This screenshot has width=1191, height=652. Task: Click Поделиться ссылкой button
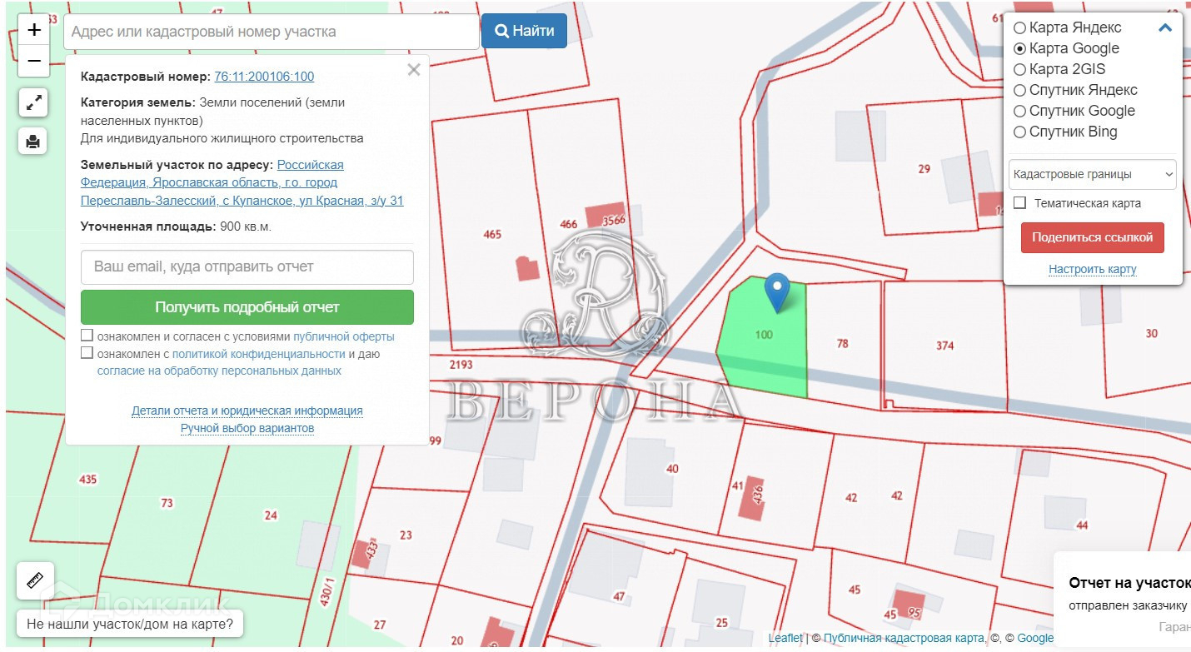tap(1092, 237)
